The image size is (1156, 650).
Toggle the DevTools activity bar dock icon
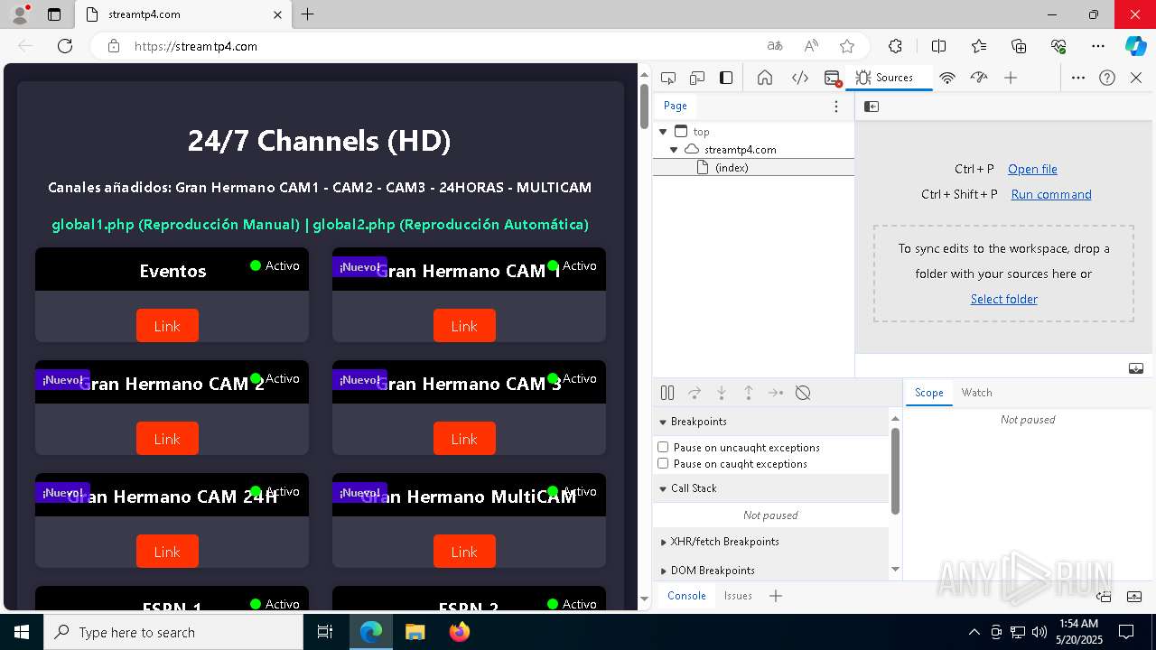coord(726,78)
